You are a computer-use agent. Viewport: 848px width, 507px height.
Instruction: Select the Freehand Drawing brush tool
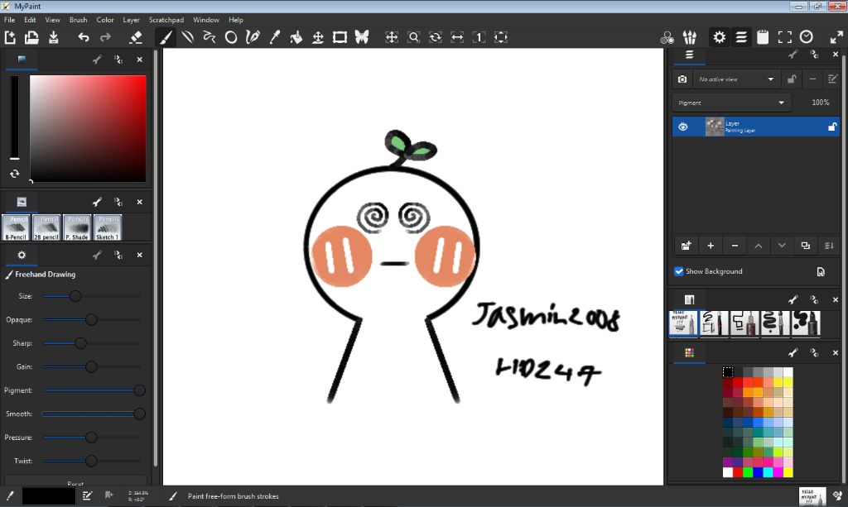pyautogui.click(x=166, y=37)
